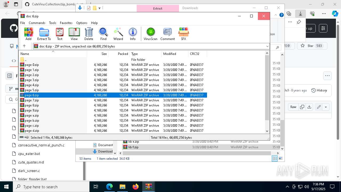Create SFX self-extracting archive
Viewport: 341px width, 192px height.
[184, 34]
